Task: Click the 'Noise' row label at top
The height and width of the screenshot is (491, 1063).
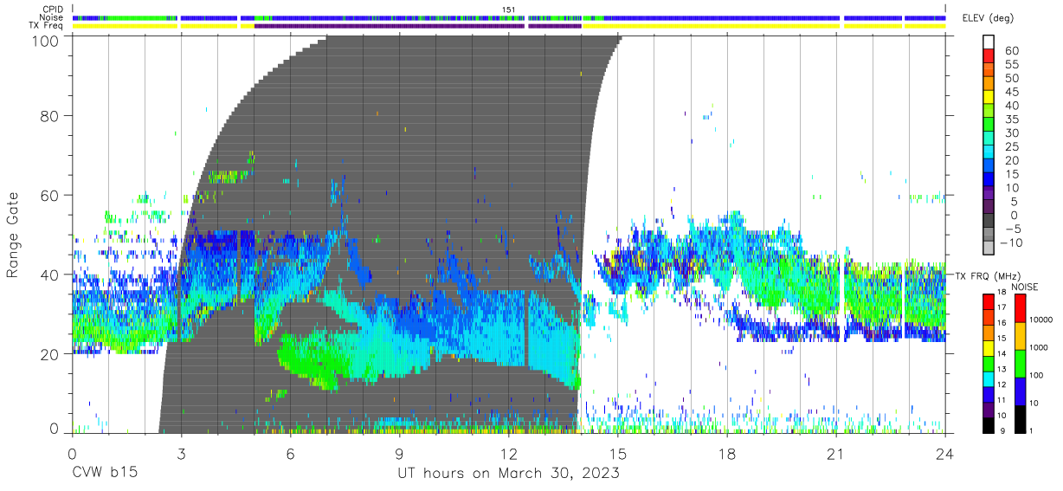Action: (53, 17)
